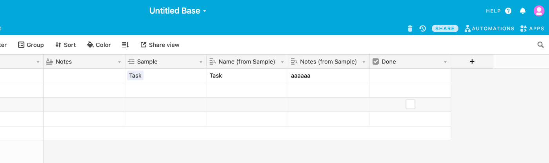Viewport: 549px width, 163px height.
Task: Select the Task linked record chip
Action: tap(135, 76)
